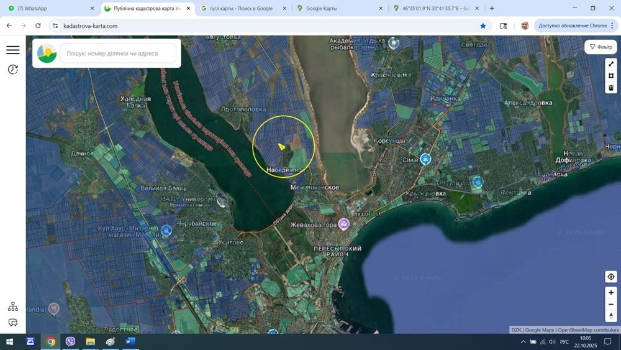
Task: Open Viber from the taskbar
Action: pyautogui.click(x=70, y=342)
